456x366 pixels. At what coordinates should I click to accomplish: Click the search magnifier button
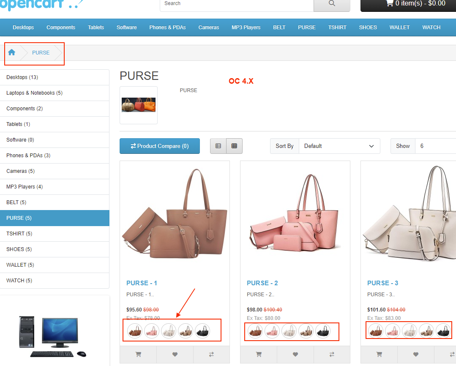click(x=332, y=4)
